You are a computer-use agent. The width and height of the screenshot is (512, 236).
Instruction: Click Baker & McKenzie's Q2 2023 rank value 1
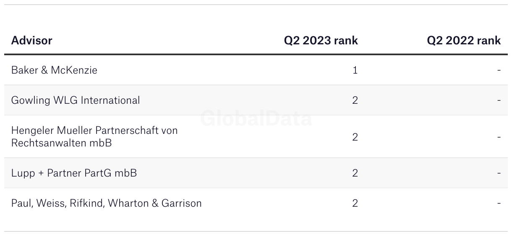point(355,70)
